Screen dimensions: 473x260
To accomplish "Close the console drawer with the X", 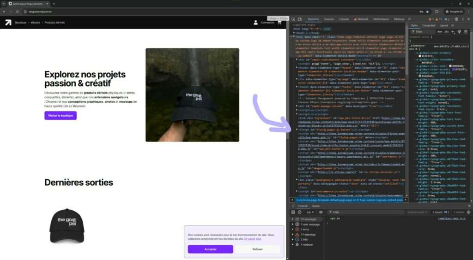I will point(469,206).
